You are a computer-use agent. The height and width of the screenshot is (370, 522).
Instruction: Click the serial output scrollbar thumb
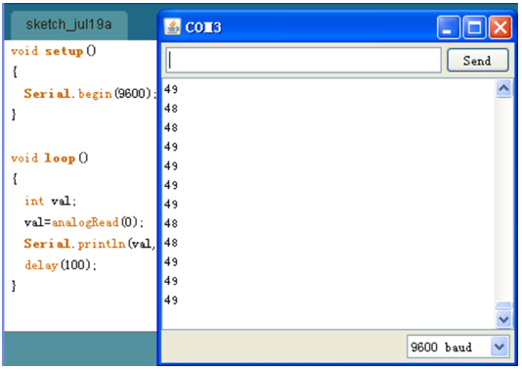(503, 305)
